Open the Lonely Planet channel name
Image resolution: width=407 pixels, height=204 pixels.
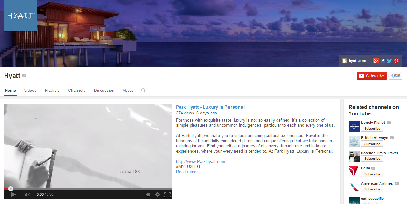click(373, 123)
